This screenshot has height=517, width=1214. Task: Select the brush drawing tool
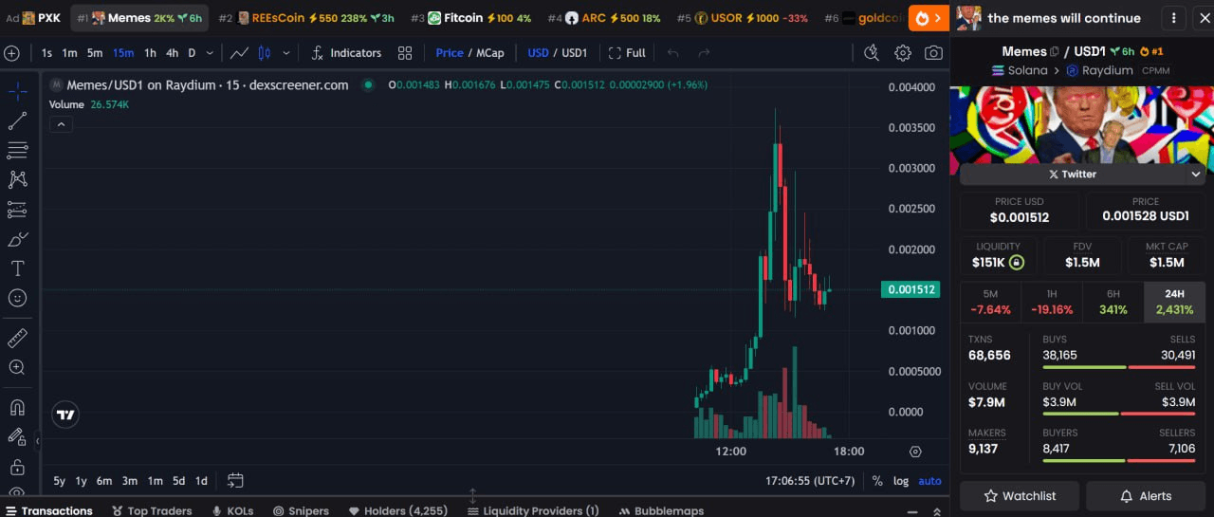coord(17,239)
